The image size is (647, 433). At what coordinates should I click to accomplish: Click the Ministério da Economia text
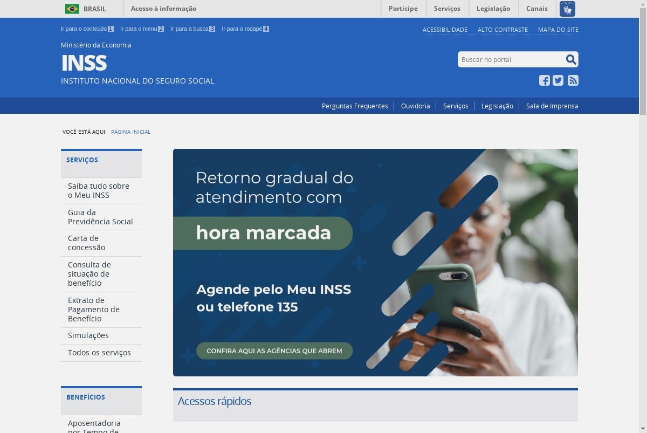point(96,45)
